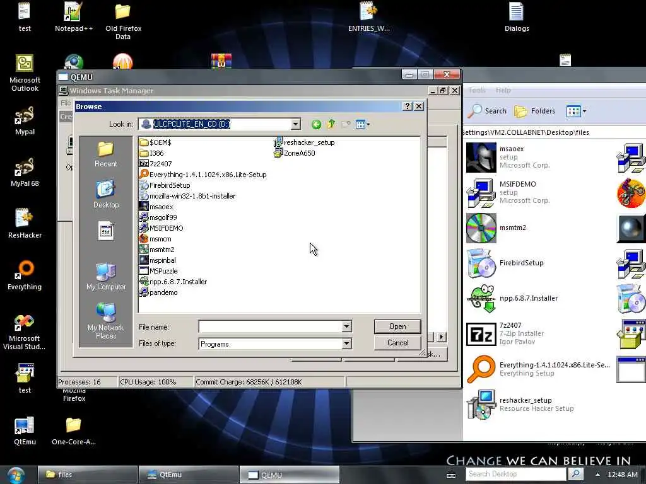
Task: Click the Open button in Browse dialog
Action: point(397,326)
